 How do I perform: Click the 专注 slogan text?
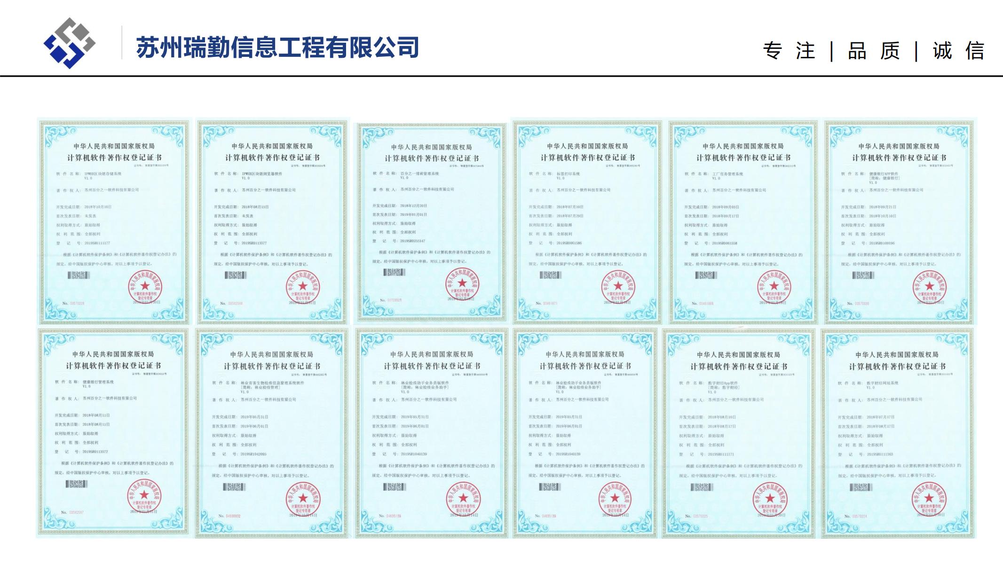coord(789,51)
